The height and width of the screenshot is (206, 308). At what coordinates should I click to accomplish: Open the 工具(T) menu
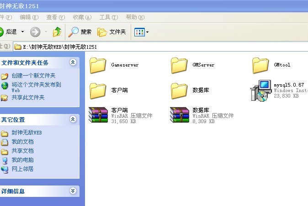tap(108, 17)
